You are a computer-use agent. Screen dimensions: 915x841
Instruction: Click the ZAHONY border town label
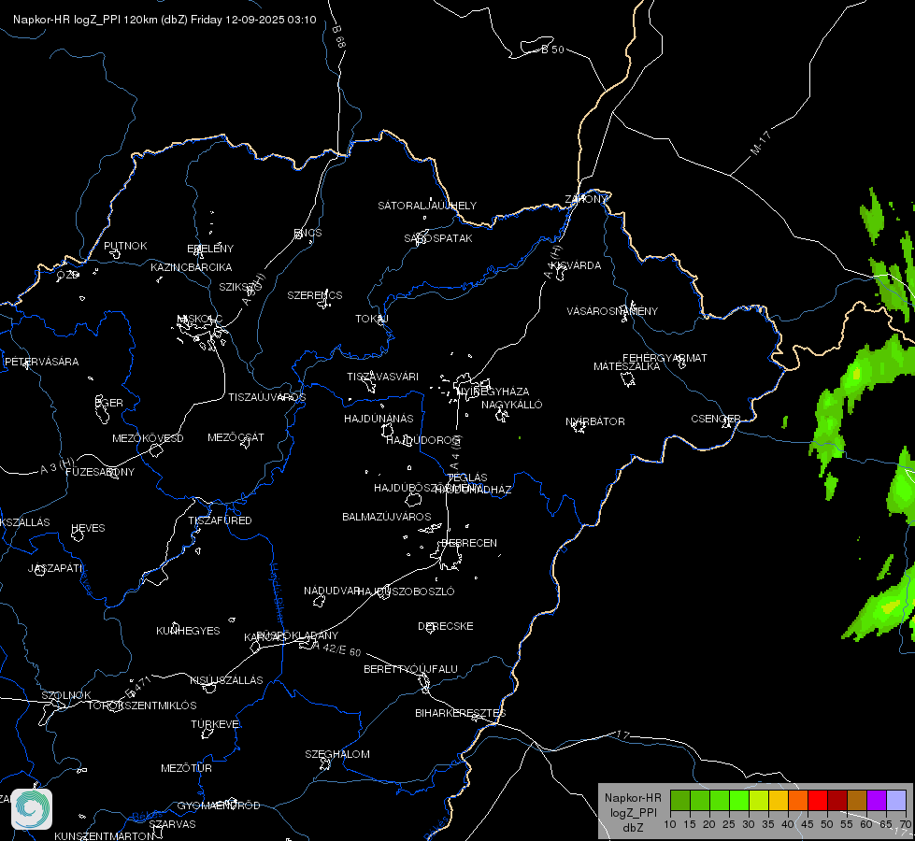[x=586, y=199]
